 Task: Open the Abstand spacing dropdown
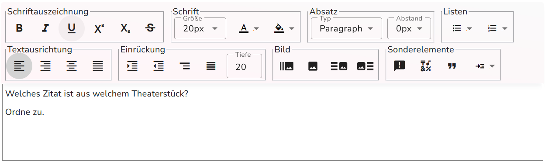409,29
